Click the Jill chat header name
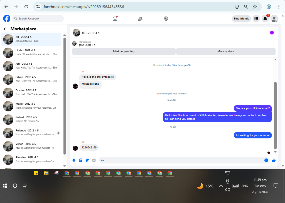Image resolution: width=285 pixels, height=203 pixels. tap(90, 33)
